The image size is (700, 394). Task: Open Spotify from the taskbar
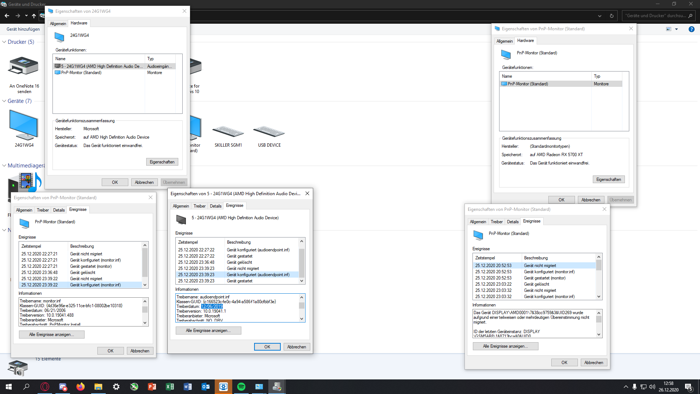[x=241, y=387]
